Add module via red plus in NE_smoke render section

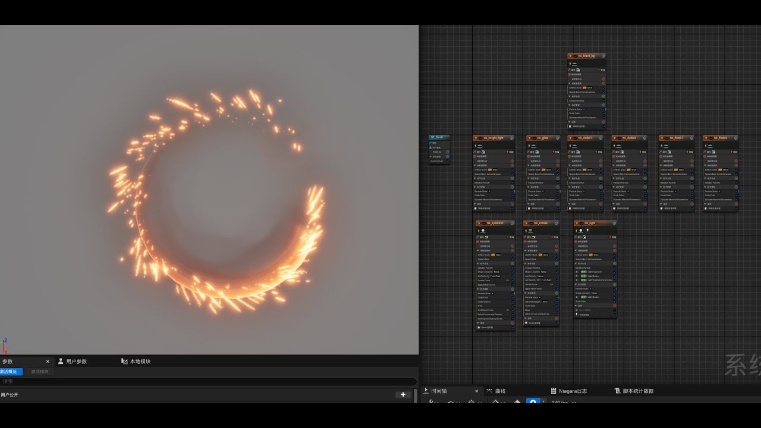pos(556,319)
